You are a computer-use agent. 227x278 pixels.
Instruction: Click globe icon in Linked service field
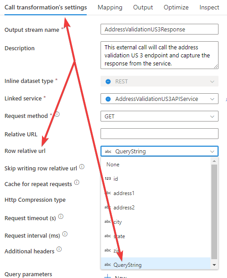pos(108,99)
